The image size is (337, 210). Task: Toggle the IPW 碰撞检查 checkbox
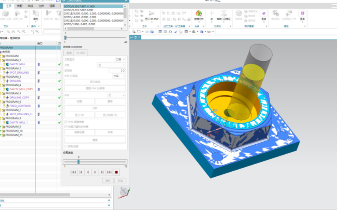click(65, 122)
